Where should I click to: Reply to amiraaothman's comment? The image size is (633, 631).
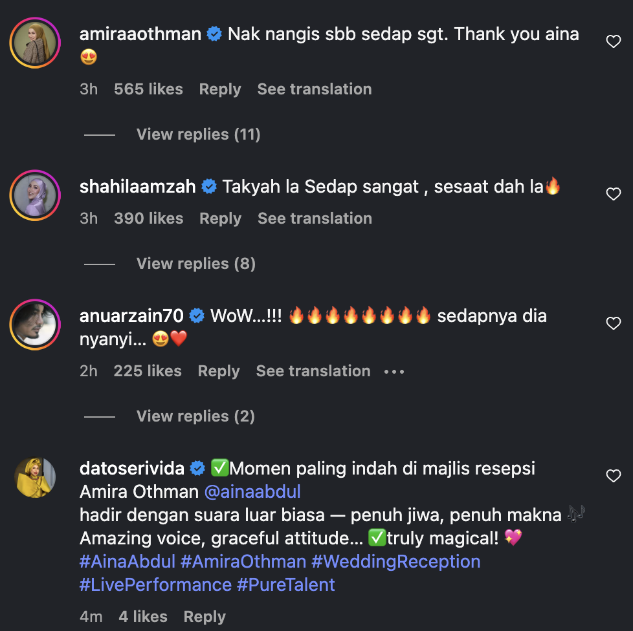[220, 89]
